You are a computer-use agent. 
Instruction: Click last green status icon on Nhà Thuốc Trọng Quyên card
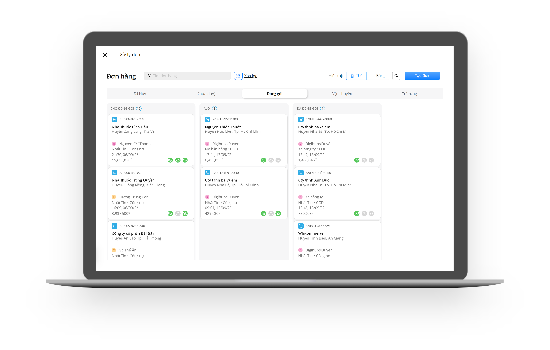185,213
